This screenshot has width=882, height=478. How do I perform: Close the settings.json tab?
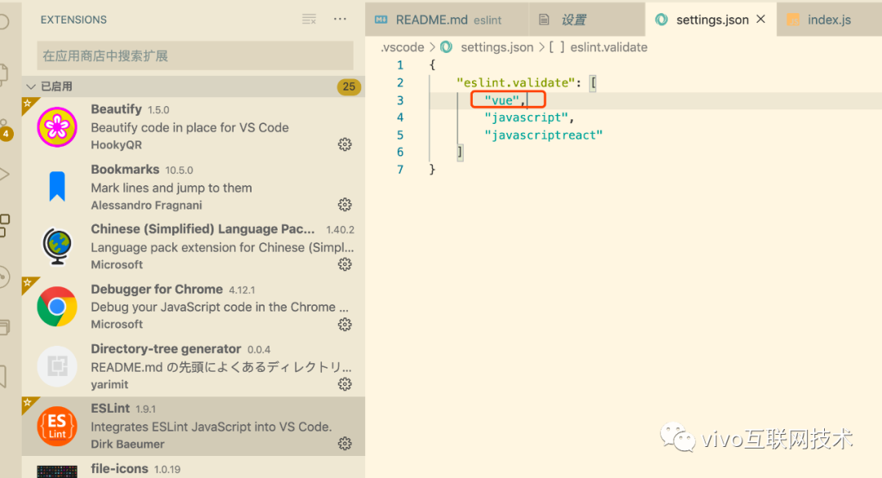click(761, 19)
